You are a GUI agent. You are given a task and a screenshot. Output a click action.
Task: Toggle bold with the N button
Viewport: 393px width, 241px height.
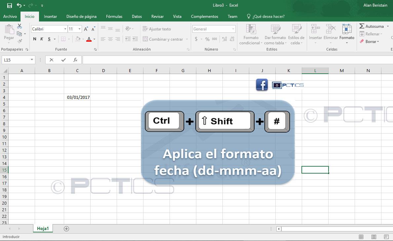click(x=35, y=39)
